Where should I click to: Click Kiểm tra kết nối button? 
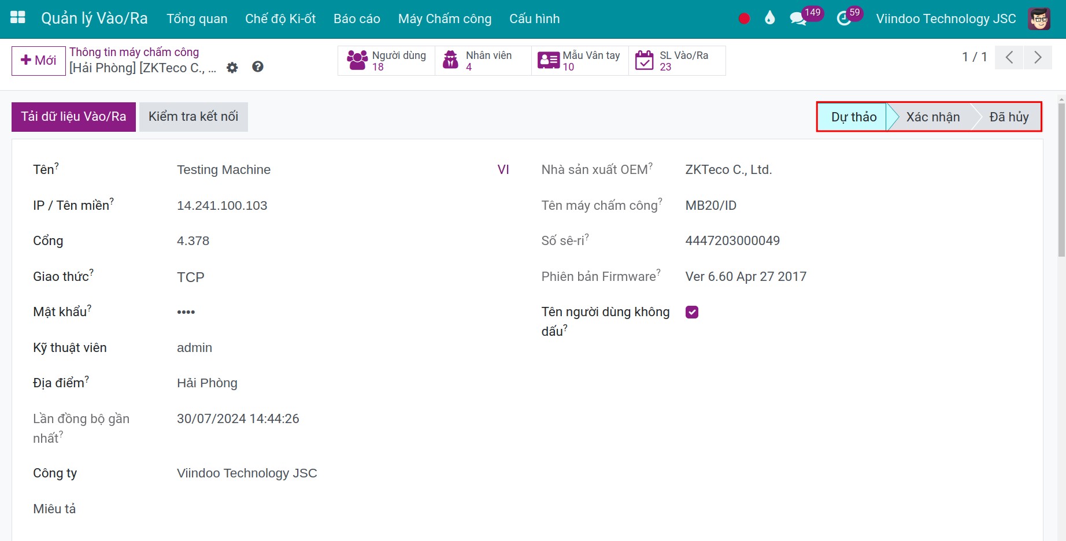click(x=193, y=117)
